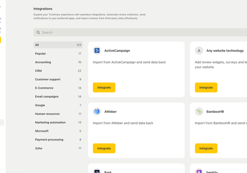The image size is (247, 173).
Task: Click the AWeber logo icon
Action: click(97, 111)
